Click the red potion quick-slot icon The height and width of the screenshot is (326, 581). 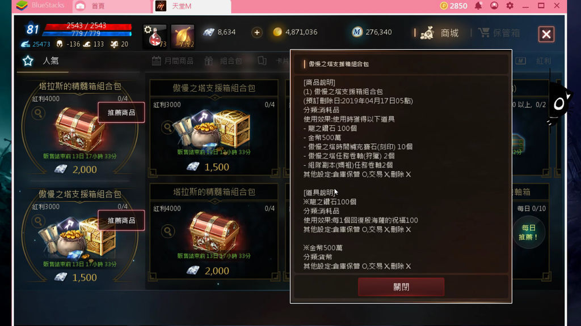click(x=155, y=37)
